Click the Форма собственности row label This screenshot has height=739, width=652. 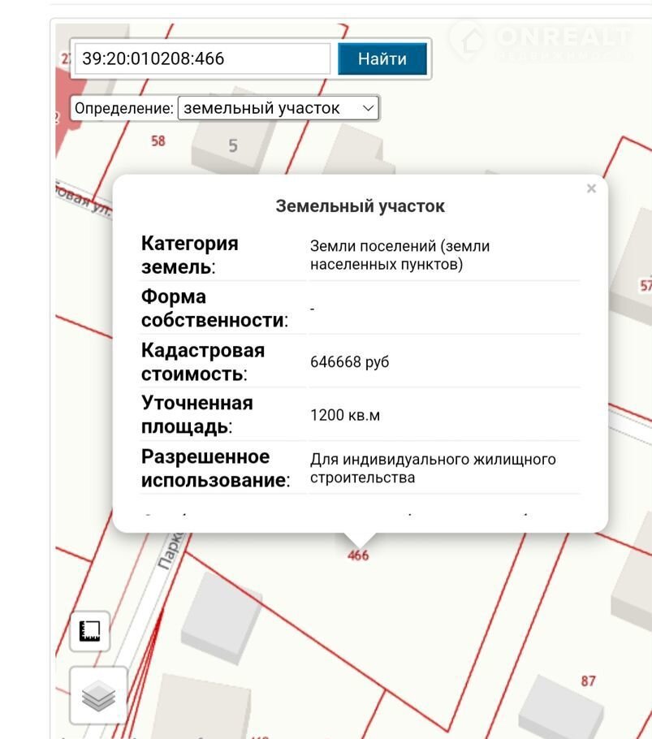(x=214, y=309)
